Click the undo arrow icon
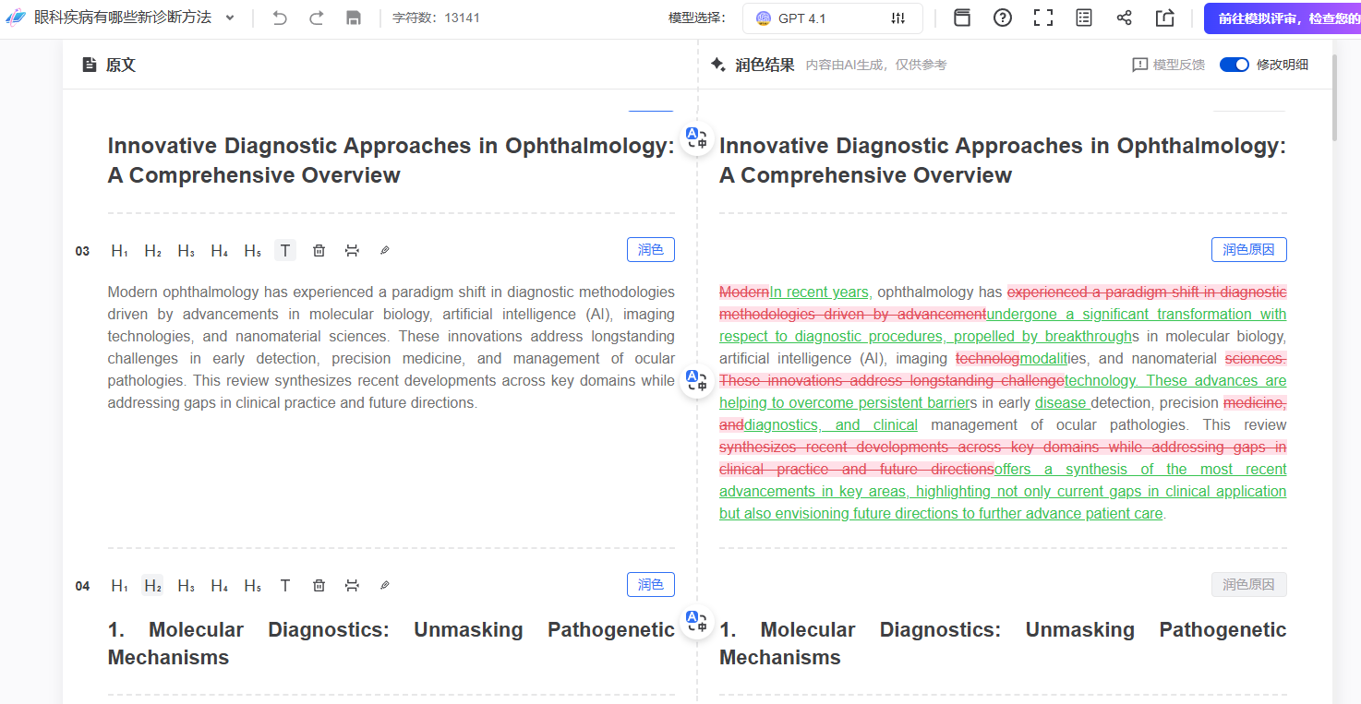 [x=280, y=18]
